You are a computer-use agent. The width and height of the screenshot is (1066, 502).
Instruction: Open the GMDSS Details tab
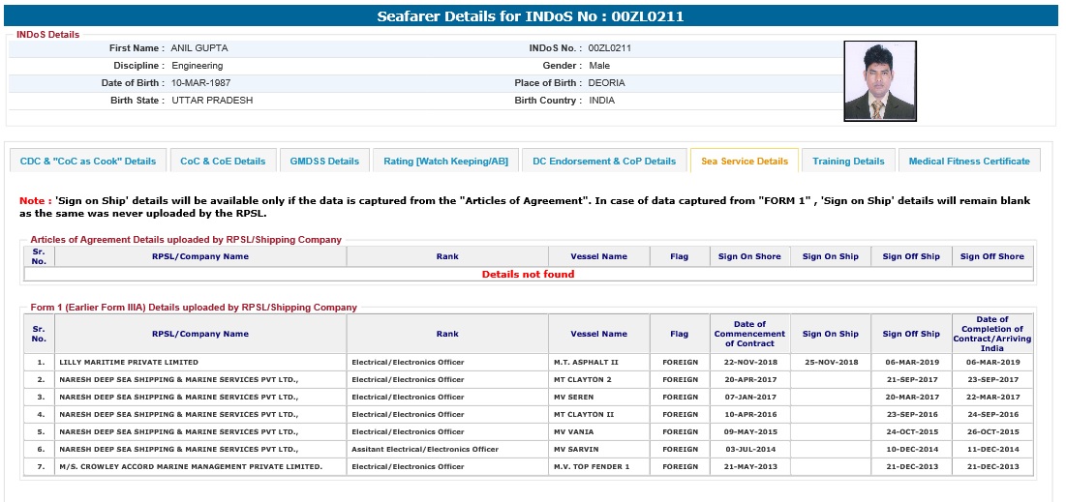(x=324, y=162)
